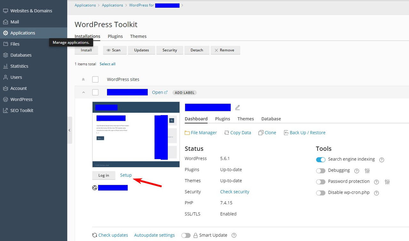Enable Password protection toggle

[x=321, y=182]
